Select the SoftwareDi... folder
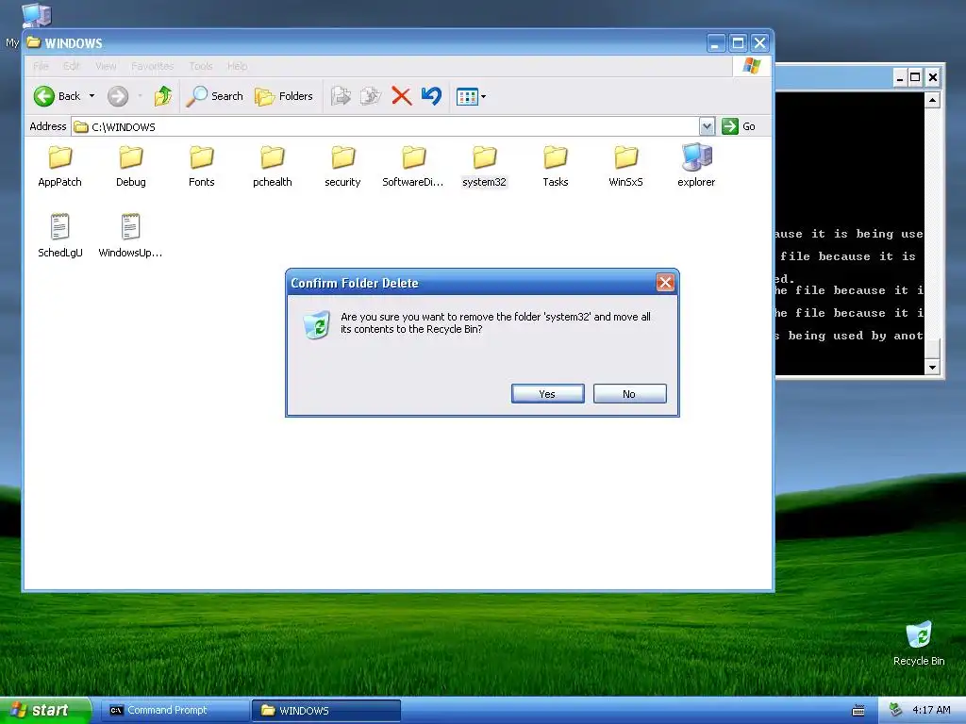 [413, 165]
